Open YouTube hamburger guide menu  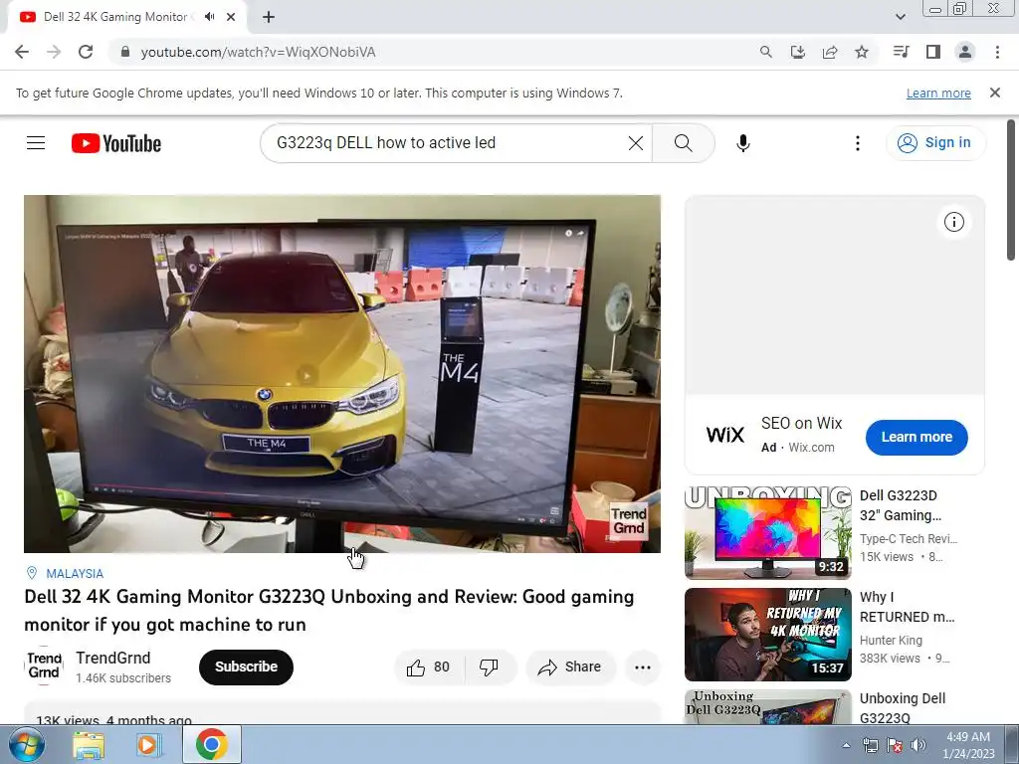(36, 143)
